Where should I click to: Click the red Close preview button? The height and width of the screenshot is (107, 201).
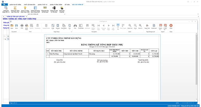[171, 26]
